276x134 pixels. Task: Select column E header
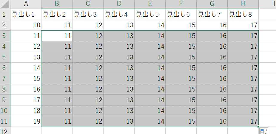tap(150, 4)
